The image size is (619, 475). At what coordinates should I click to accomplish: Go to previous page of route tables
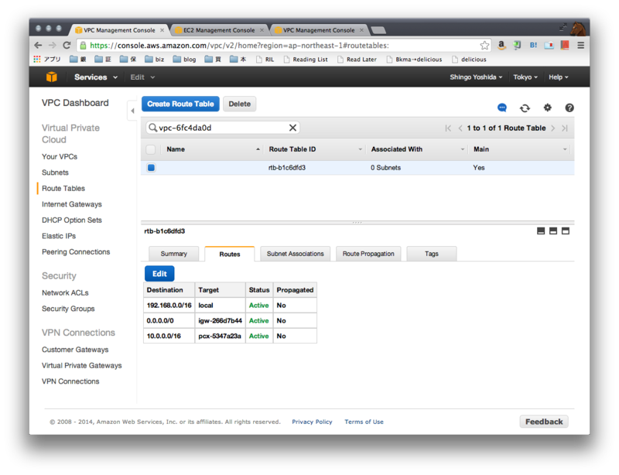pyautogui.click(x=460, y=128)
